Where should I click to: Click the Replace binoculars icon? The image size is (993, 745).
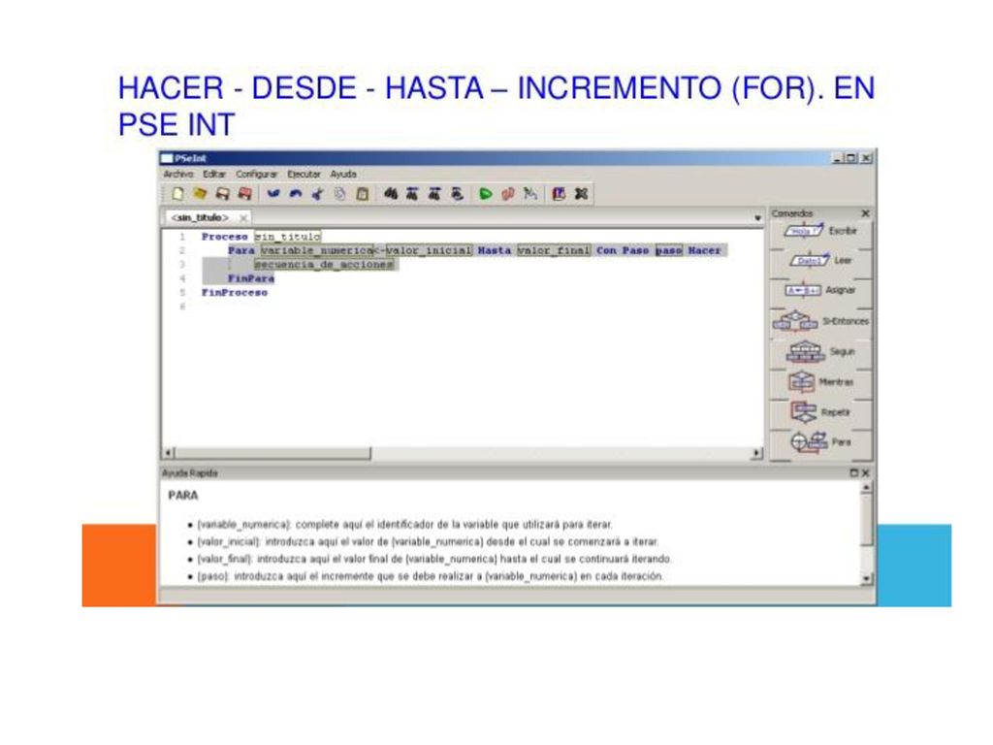457,194
